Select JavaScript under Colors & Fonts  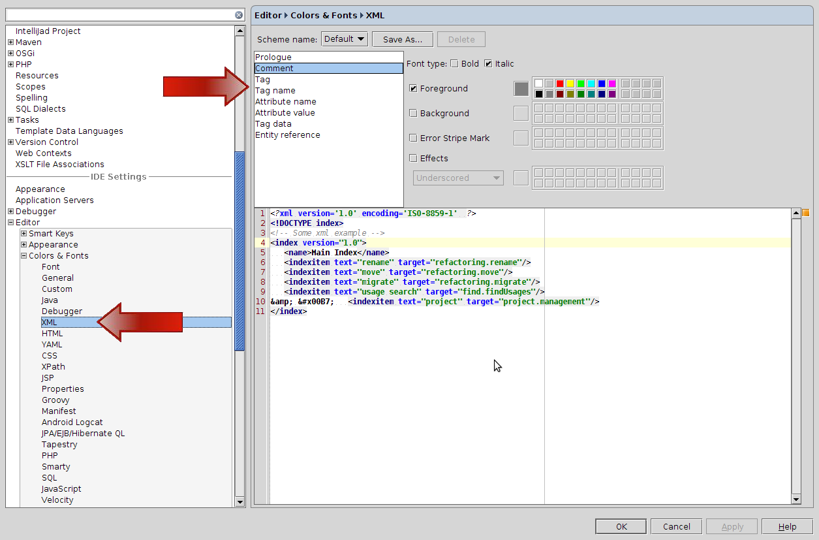coord(61,489)
